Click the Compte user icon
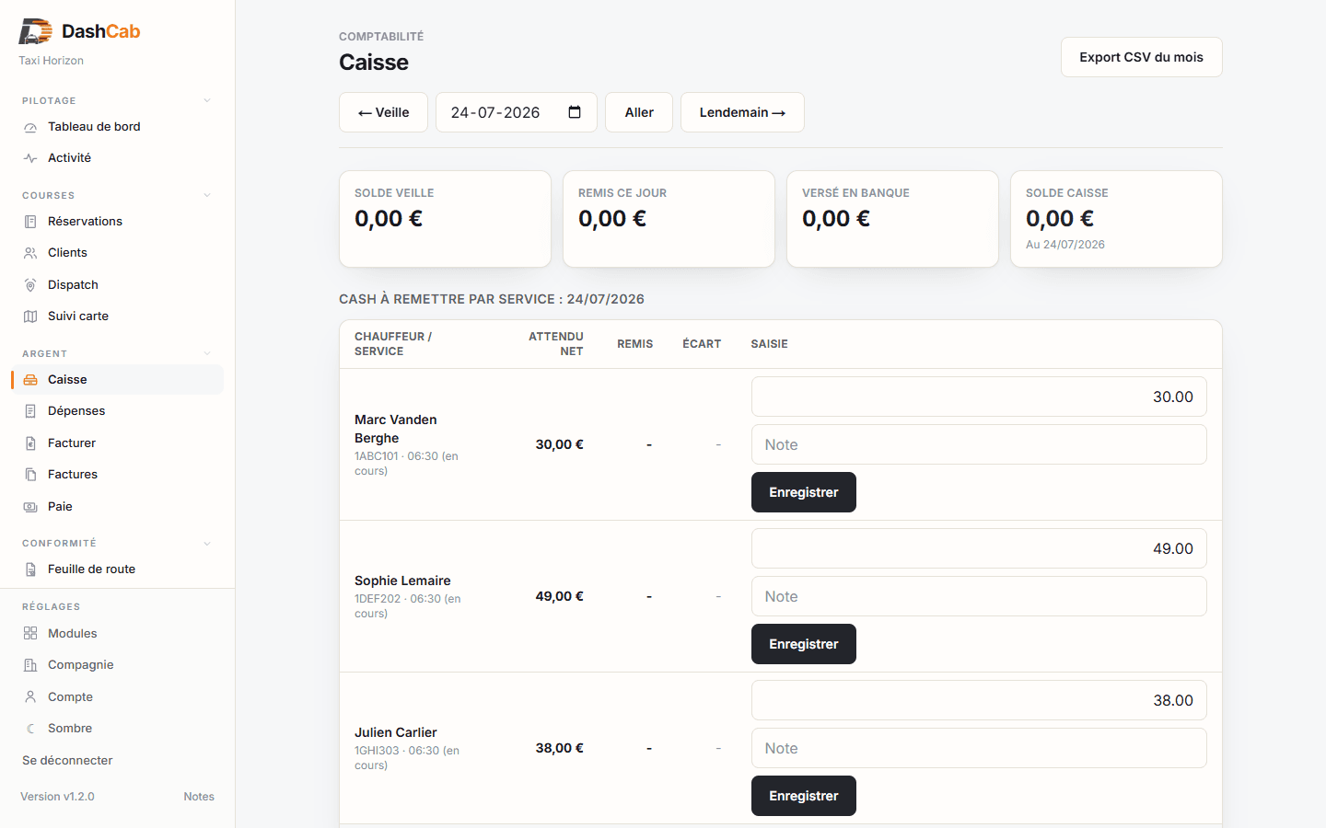 30,697
